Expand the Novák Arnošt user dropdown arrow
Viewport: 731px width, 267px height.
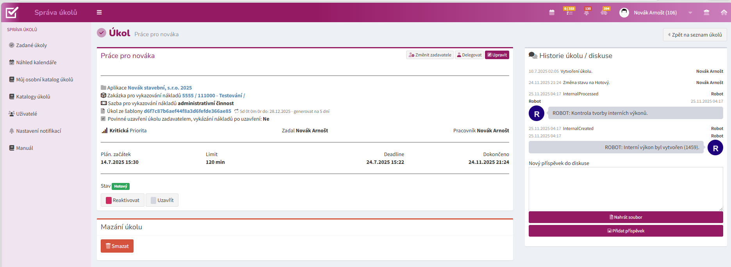coord(690,12)
